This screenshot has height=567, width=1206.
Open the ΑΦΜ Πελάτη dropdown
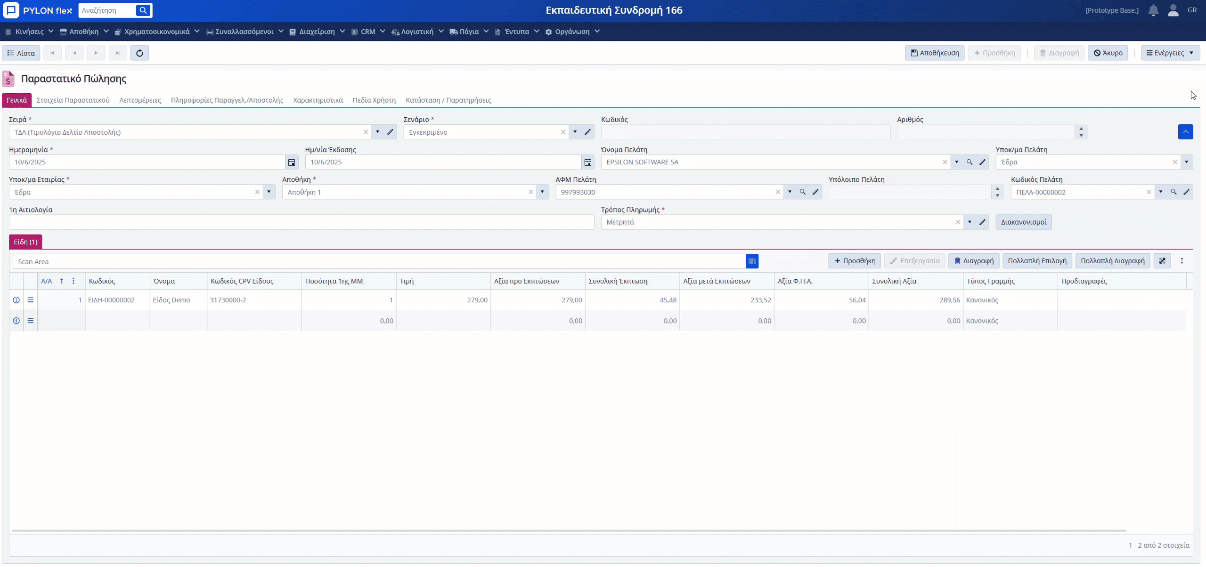pos(790,192)
